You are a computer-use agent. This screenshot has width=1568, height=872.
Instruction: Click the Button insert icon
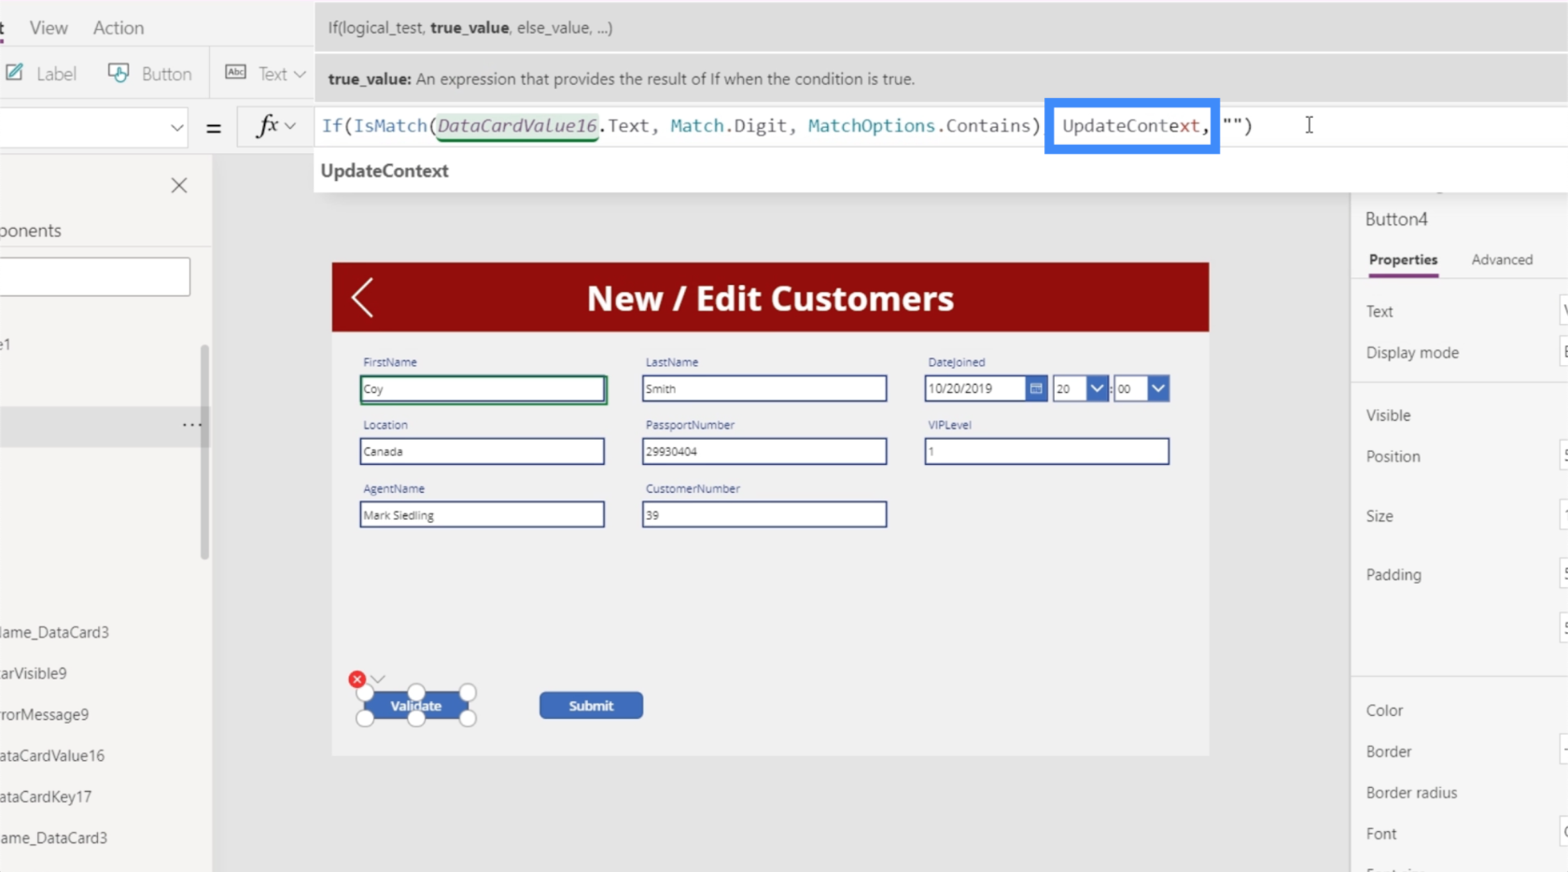pyautogui.click(x=119, y=73)
